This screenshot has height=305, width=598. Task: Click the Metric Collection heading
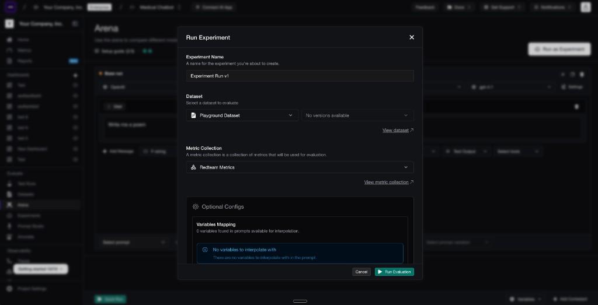(x=204, y=148)
